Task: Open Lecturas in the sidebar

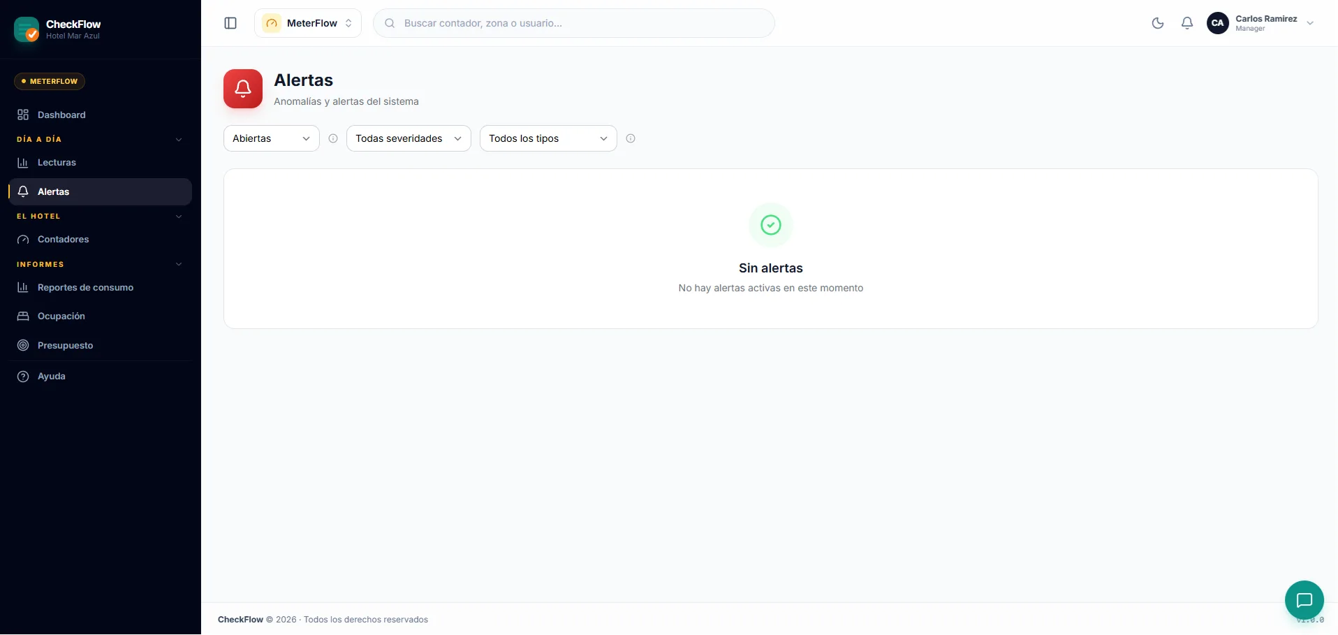Action: (101, 162)
